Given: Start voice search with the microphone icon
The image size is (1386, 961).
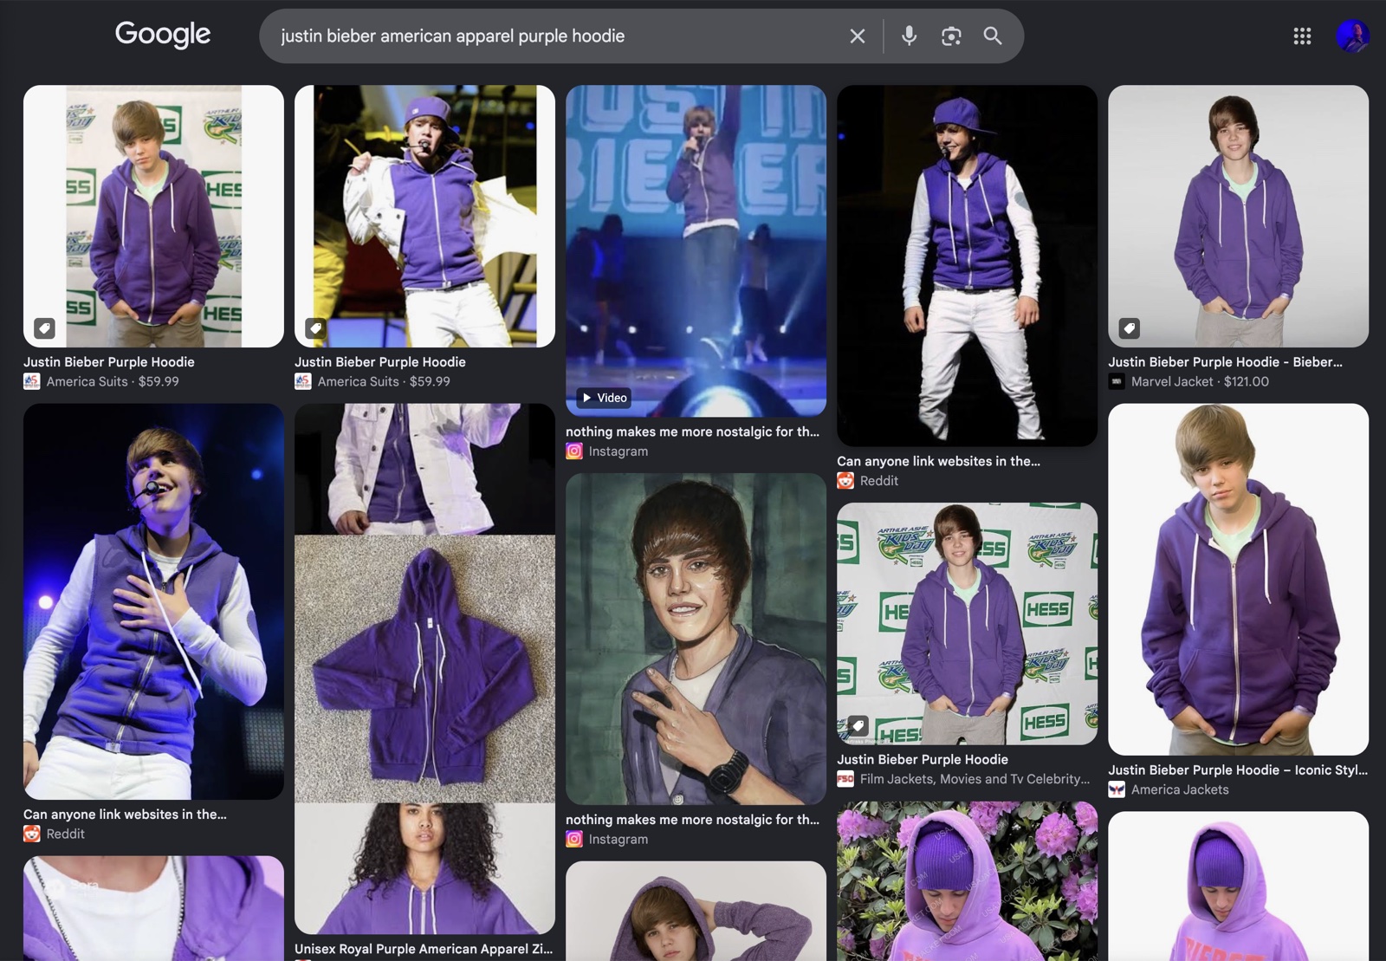Looking at the screenshot, I should coord(909,36).
